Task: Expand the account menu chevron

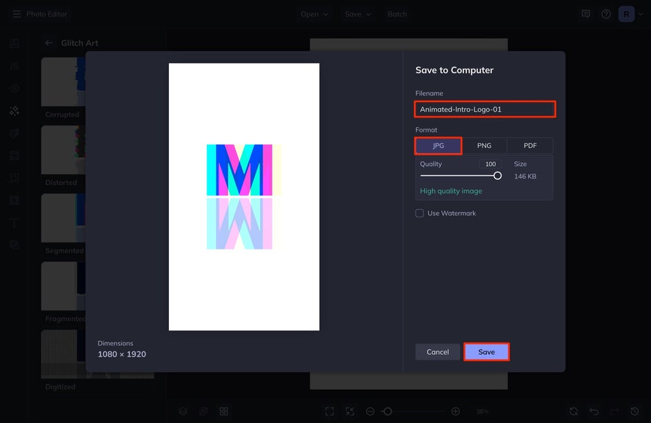Action: pos(641,14)
